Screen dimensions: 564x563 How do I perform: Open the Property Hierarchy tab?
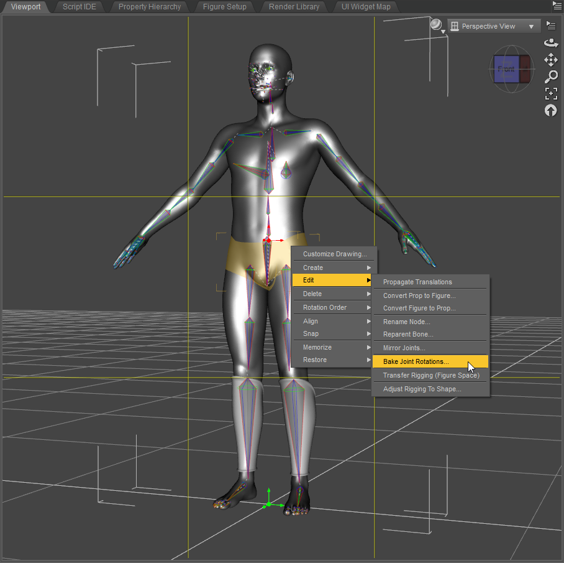click(150, 6)
